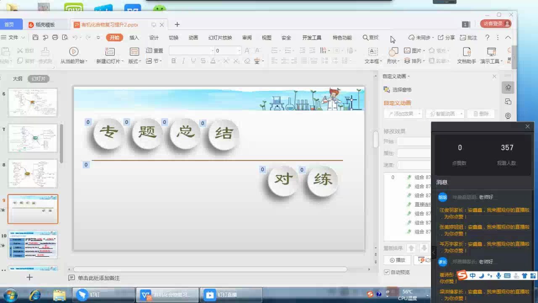Click the Play (播放) animation button
The height and width of the screenshot is (303, 538).
398,260
